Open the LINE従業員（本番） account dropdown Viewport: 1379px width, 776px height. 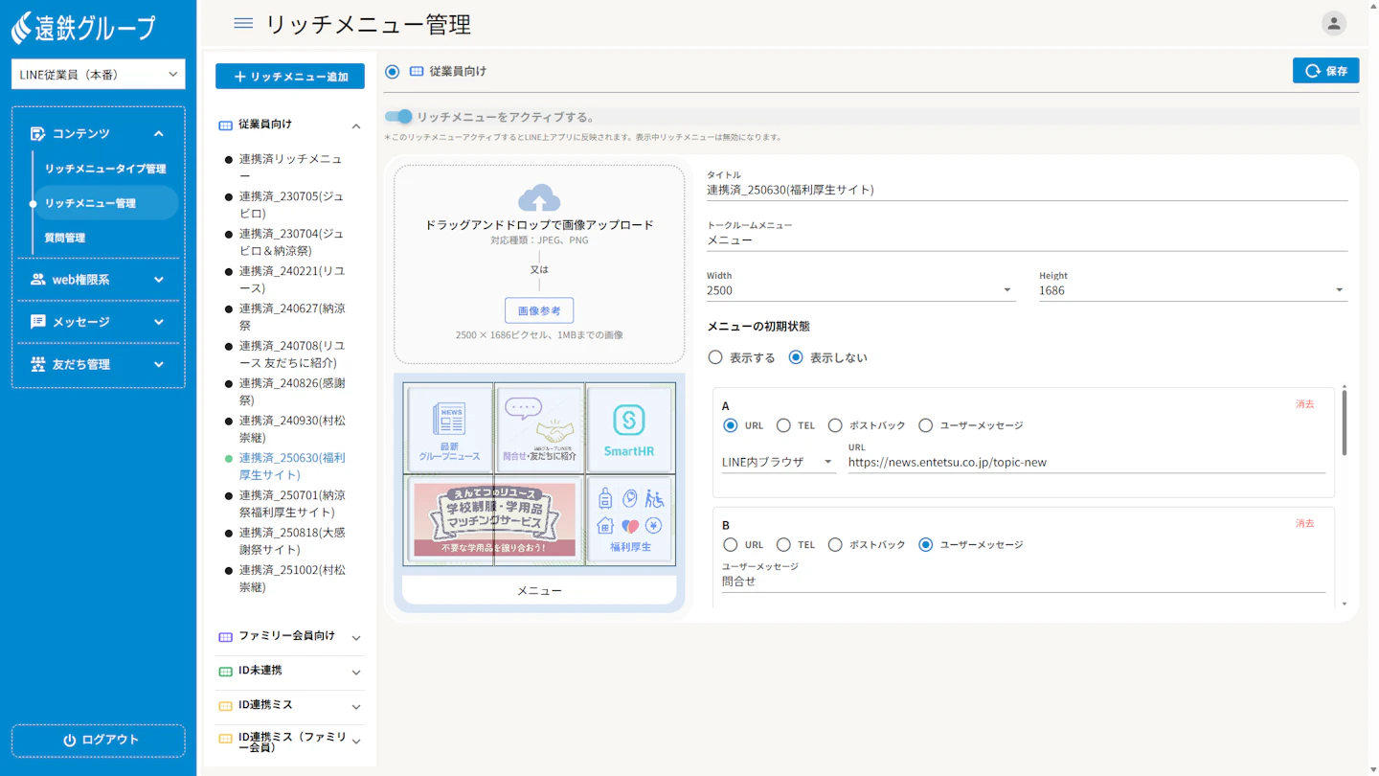click(98, 75)
